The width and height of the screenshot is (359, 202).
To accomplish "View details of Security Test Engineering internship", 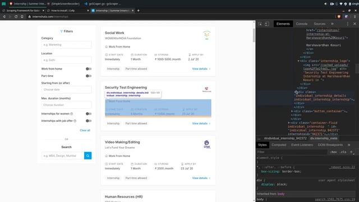I will tap(201, 123).
